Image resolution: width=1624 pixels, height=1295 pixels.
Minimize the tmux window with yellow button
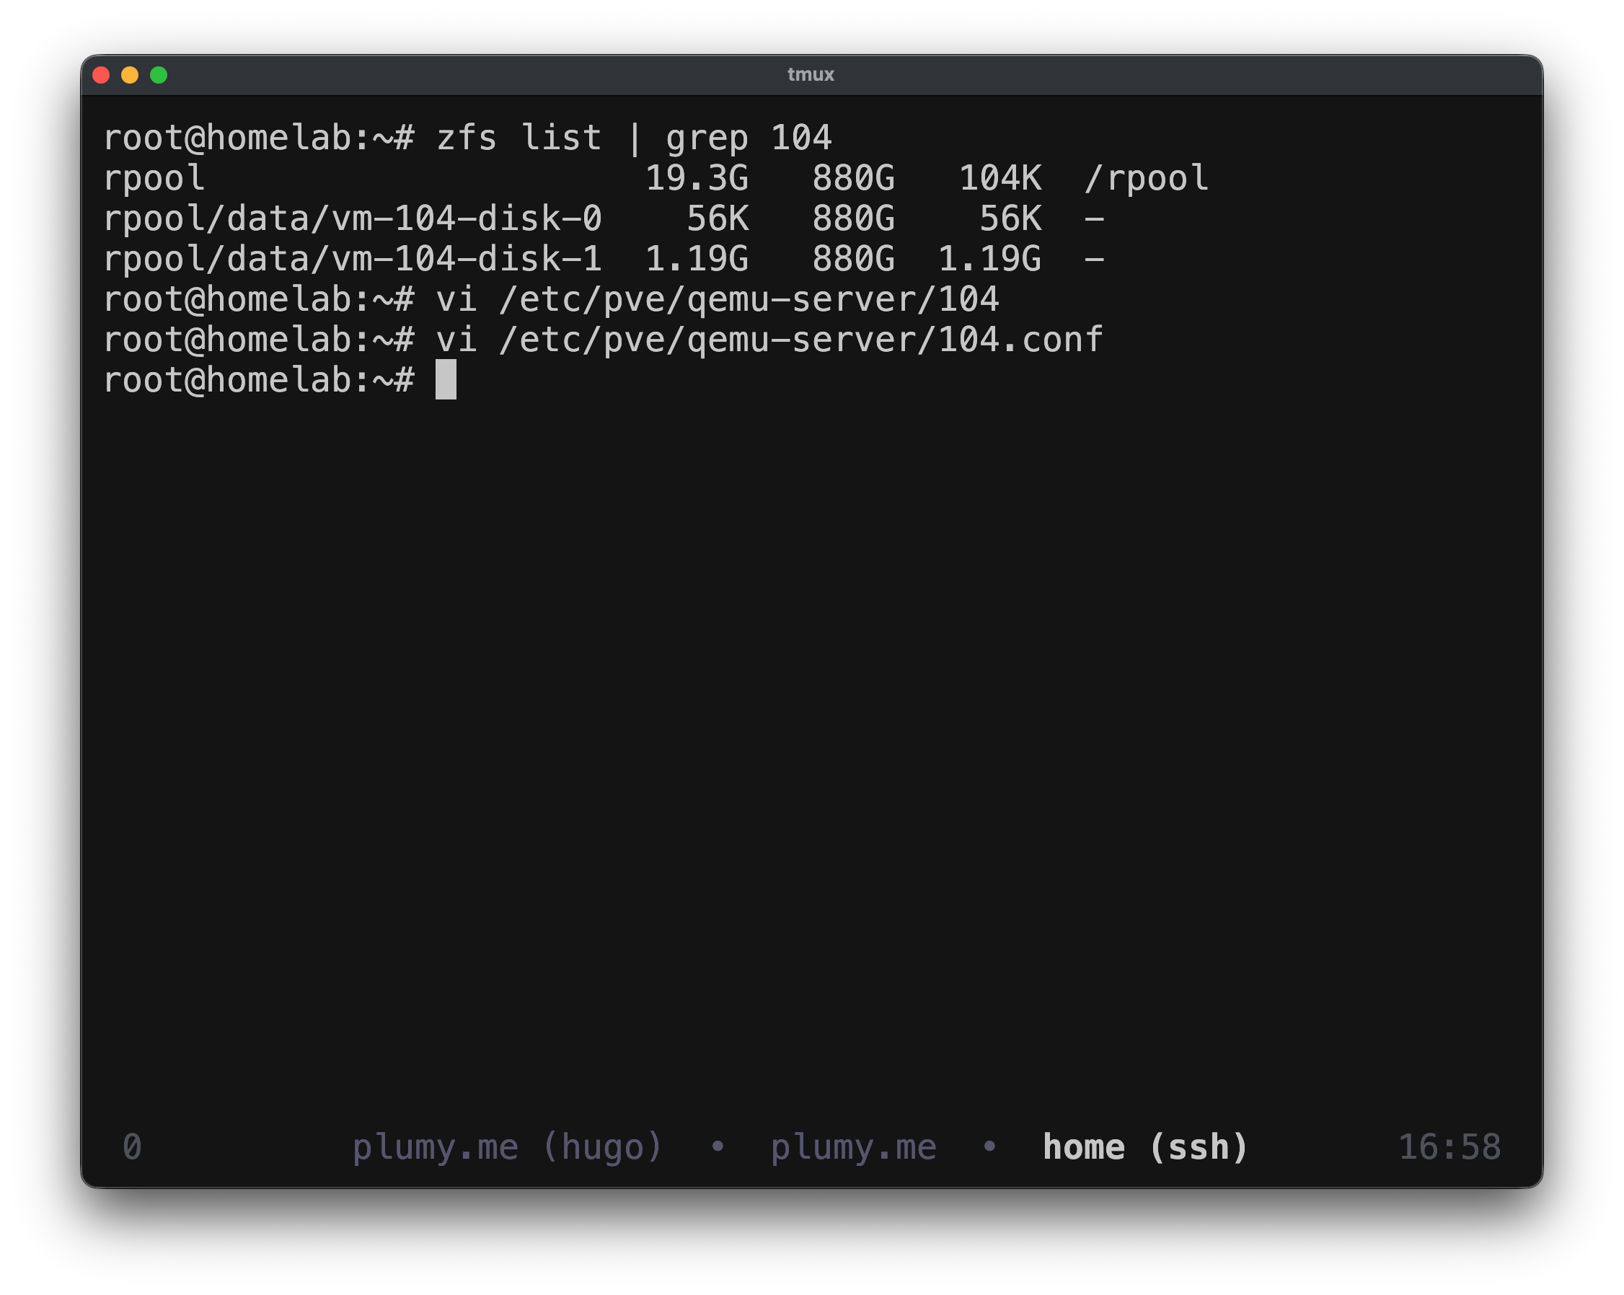(130, 74)
